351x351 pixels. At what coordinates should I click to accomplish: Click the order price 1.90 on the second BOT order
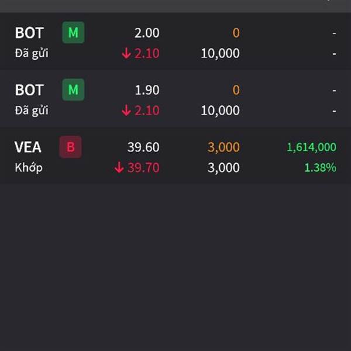point(146,90)
